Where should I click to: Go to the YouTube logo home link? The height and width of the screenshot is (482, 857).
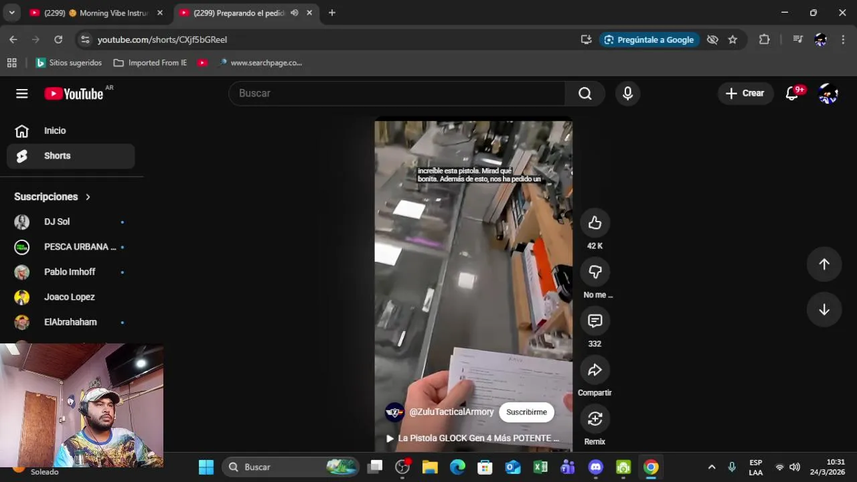pos(74,94)
